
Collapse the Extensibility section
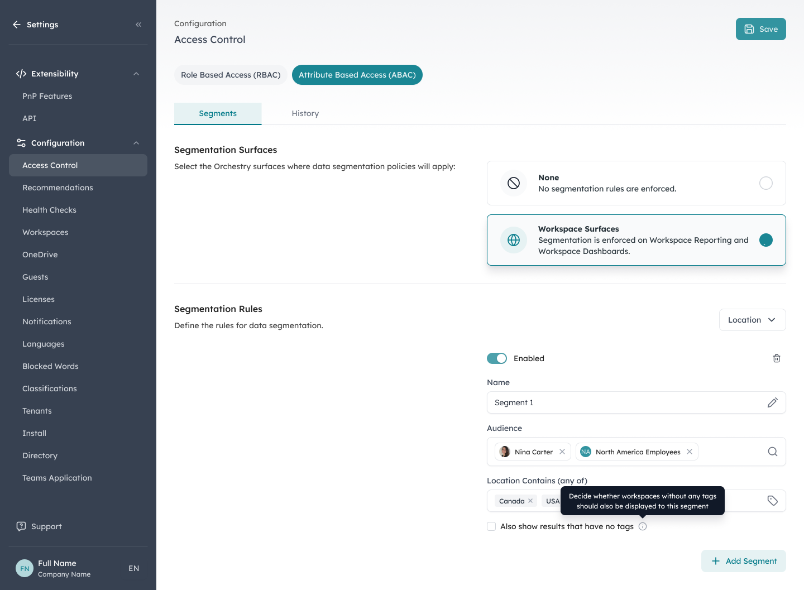click(x=136, y=74)
